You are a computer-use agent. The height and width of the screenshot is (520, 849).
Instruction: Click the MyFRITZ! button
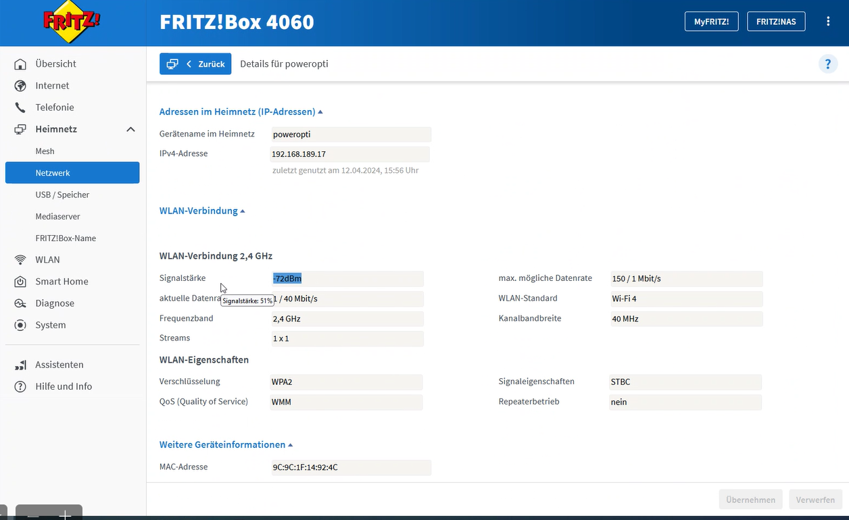point(711,22)
